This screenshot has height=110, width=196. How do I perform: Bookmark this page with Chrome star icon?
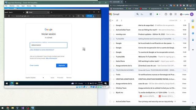pyautogui.click(x=167, y=5)
